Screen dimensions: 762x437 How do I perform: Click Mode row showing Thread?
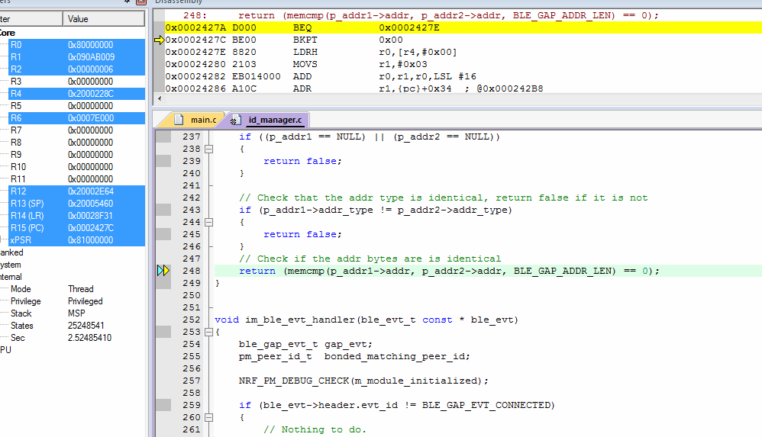coord(77,289)
